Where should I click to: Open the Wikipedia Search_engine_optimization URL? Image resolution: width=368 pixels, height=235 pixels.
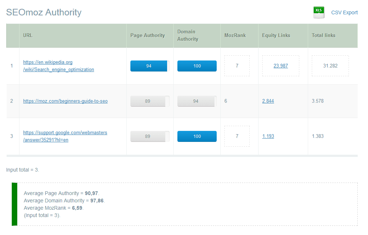pyautogui.click(x=59, y=66)
